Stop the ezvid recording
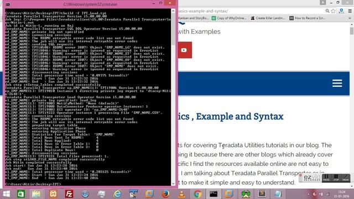The width and height of the screenshot is (354, 199). pos(336,178)
